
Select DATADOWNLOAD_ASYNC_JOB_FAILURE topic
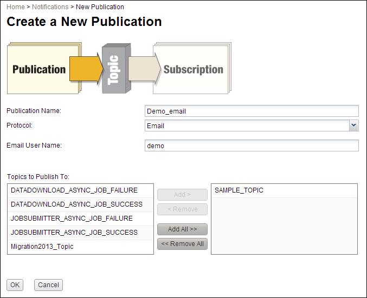click(81, 190)
